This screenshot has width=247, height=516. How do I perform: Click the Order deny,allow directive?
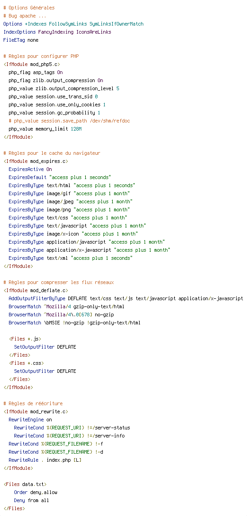[35, 492]
